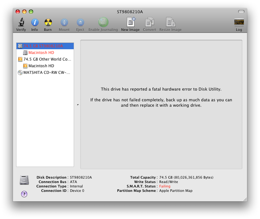Screen dimensions: 260x219
Task: Click Enable Journaling toolbar icon
Action: pyautogui.click(x=103, y=22)
